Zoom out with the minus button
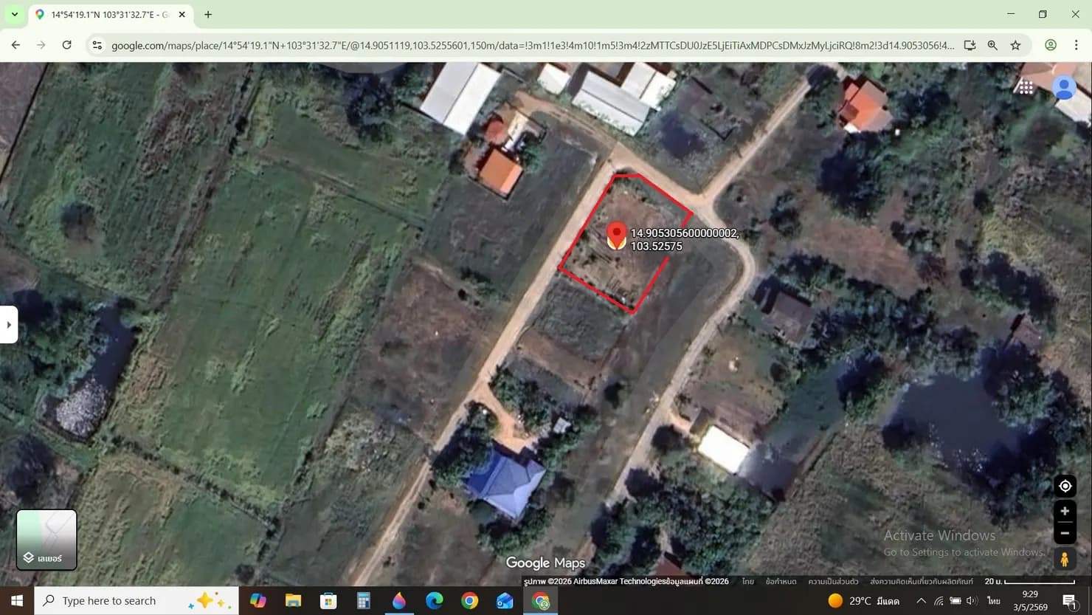The width and height of the screenshot is (1092, 615). click(1065, 532)
